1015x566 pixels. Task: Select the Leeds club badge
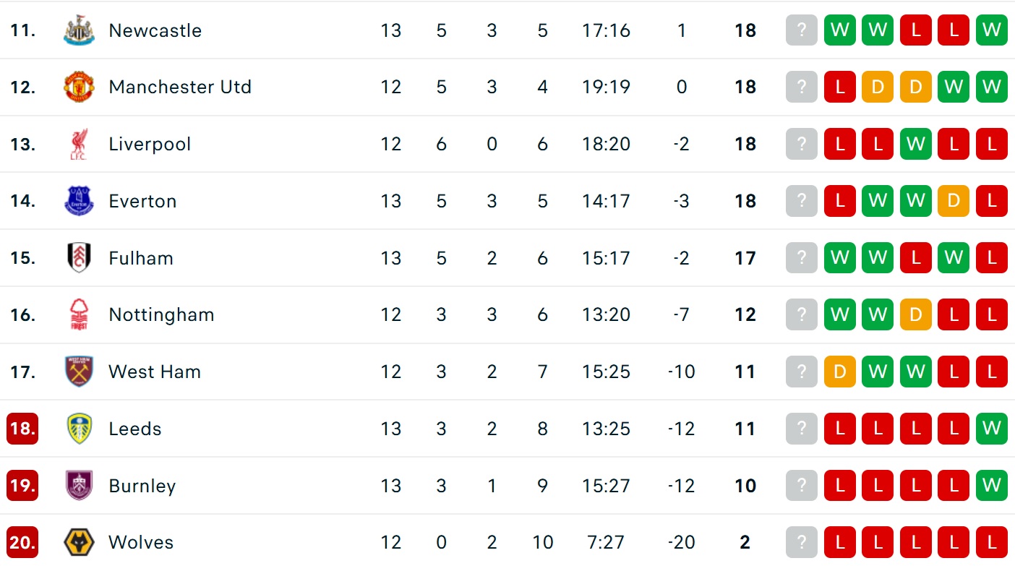(79, 429)
